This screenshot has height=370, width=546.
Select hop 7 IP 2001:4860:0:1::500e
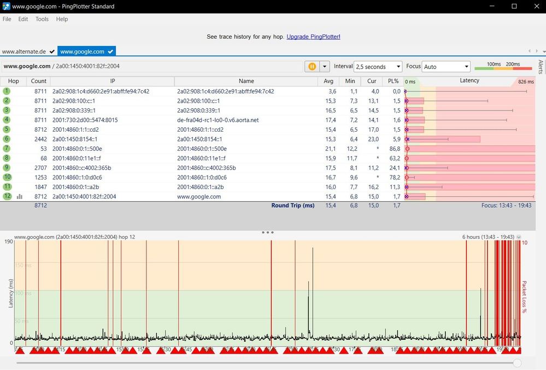pyautogui.click(x=77, y=149)
